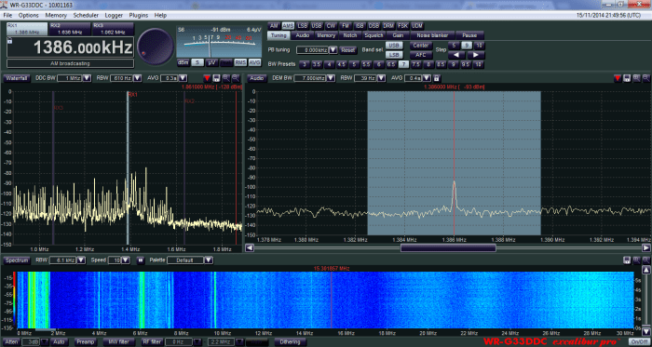
Task: Zoom in on the wideband waterfall
Action: point(636,260)
